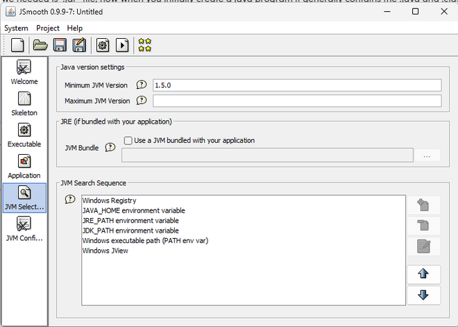
Task: Open the Skeleton sidebar panel
Action: click(x=24, y=103)
